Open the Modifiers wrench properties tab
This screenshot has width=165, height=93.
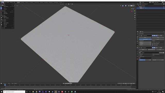click(x=137, y=48)
